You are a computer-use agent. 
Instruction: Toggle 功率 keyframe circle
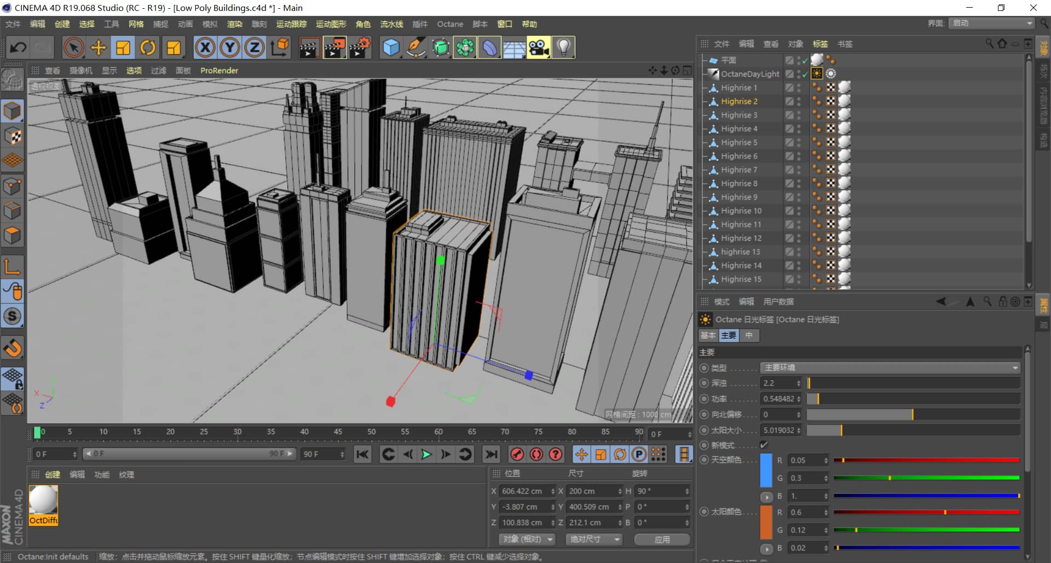point(704,399)
